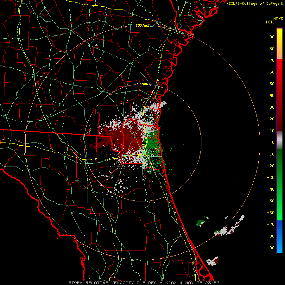The width and height of the screenshot is (285, 285).
Task: Click the STORM RELATIVE VELOCITY caption text
Action: click(101, 283)
